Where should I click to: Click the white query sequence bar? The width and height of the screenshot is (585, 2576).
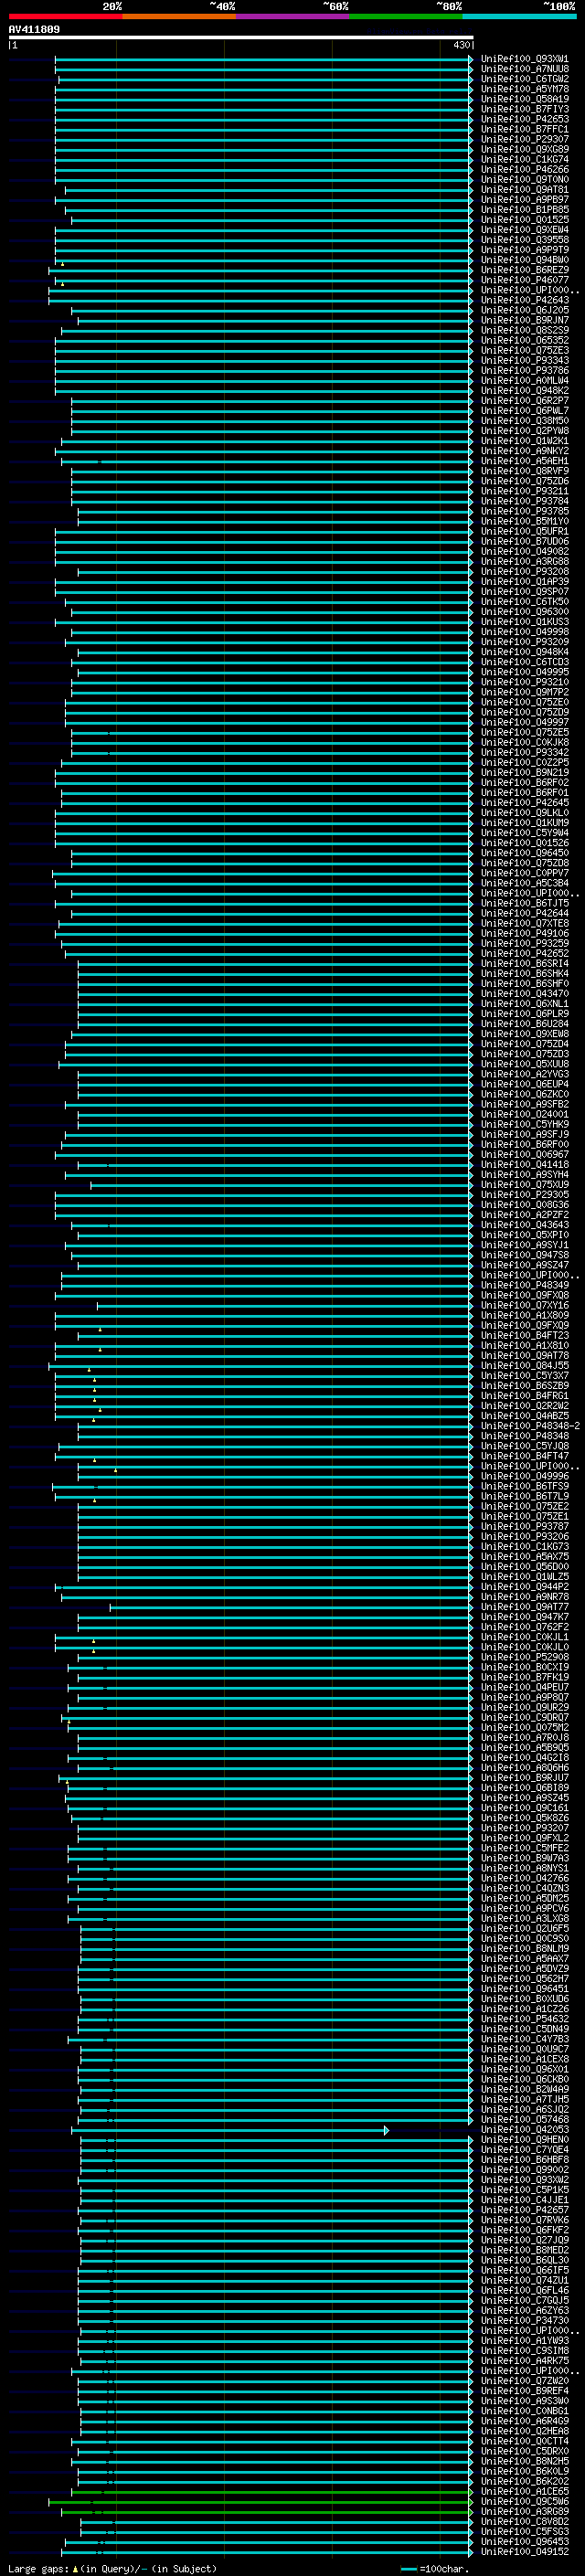[x=241, y=38]
